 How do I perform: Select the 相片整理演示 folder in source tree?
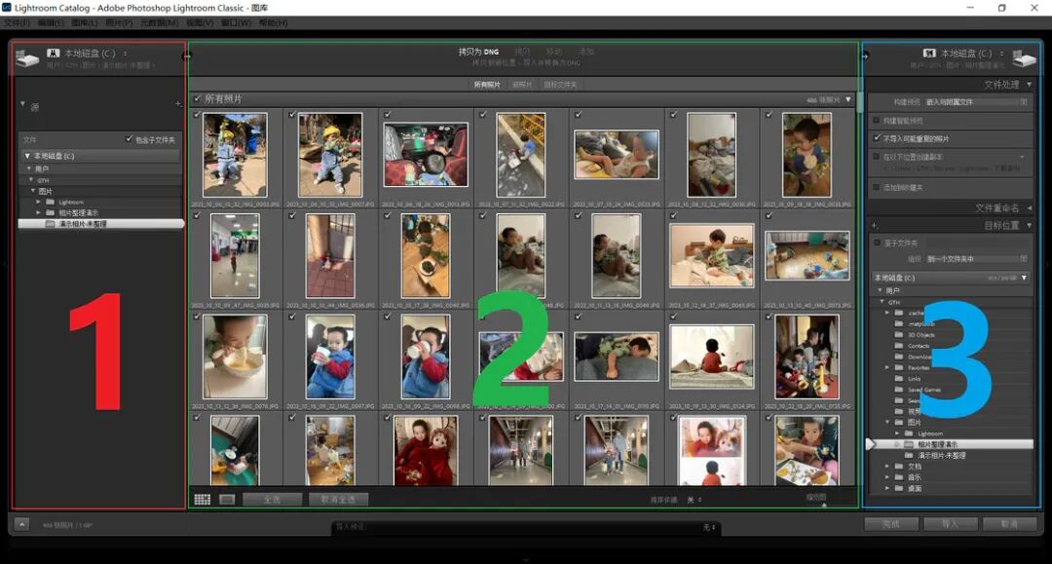pyautogui.click(x=78, y=212)
